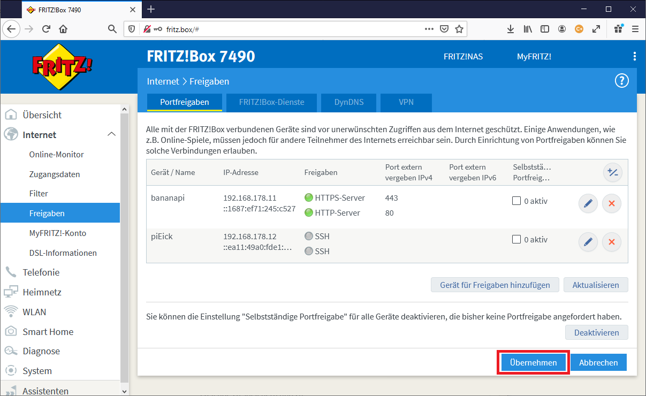Open Firefox account avatar icon
The width and height of the screenshot is (646, 396).
[x=561, y=29]
